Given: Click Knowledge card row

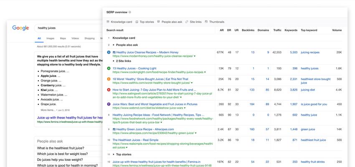Looking at the screenshot, I should click(x=225, y=38).
